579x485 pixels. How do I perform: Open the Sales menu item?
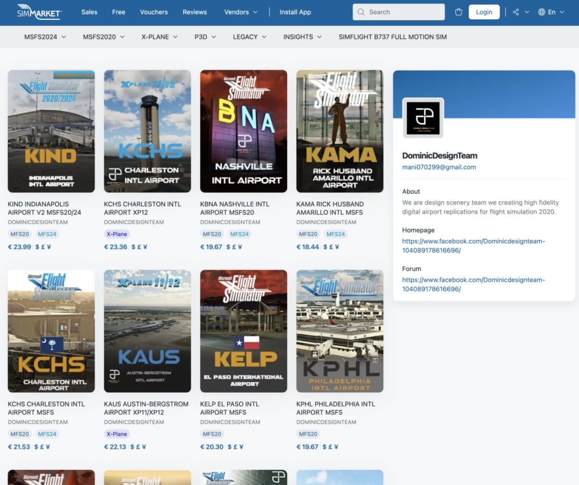[x=89, y=12]
